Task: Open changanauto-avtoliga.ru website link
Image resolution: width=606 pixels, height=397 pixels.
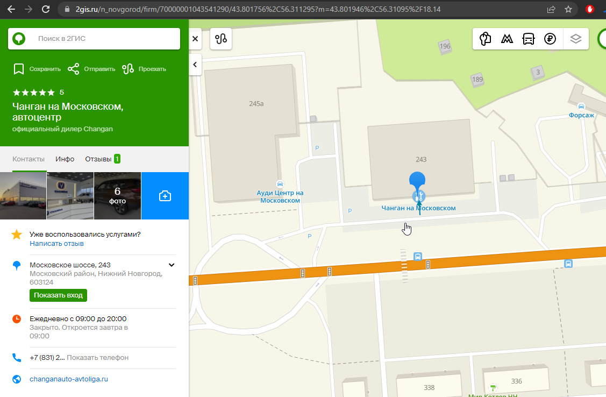Action: point(69,379)
